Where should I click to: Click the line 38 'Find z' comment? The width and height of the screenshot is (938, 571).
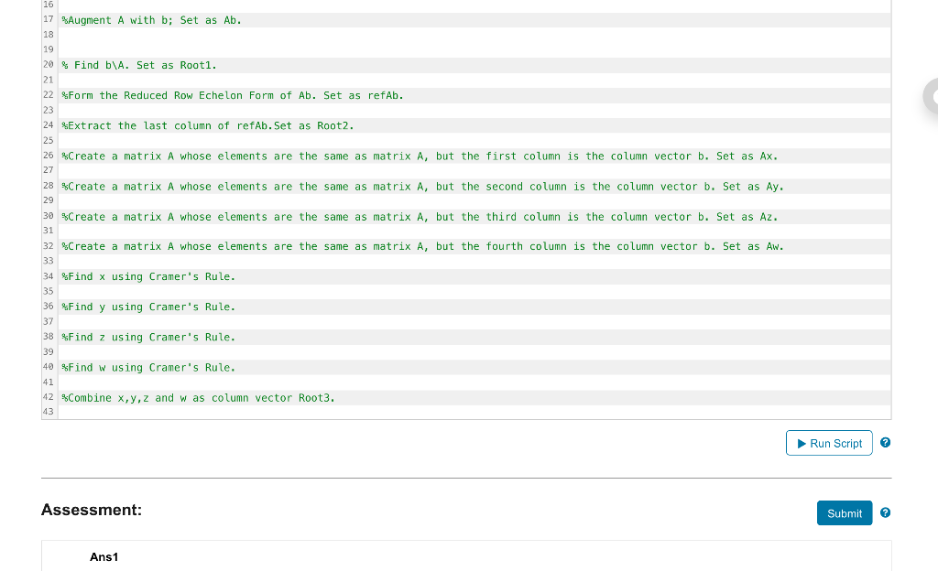tap(147, 337)
